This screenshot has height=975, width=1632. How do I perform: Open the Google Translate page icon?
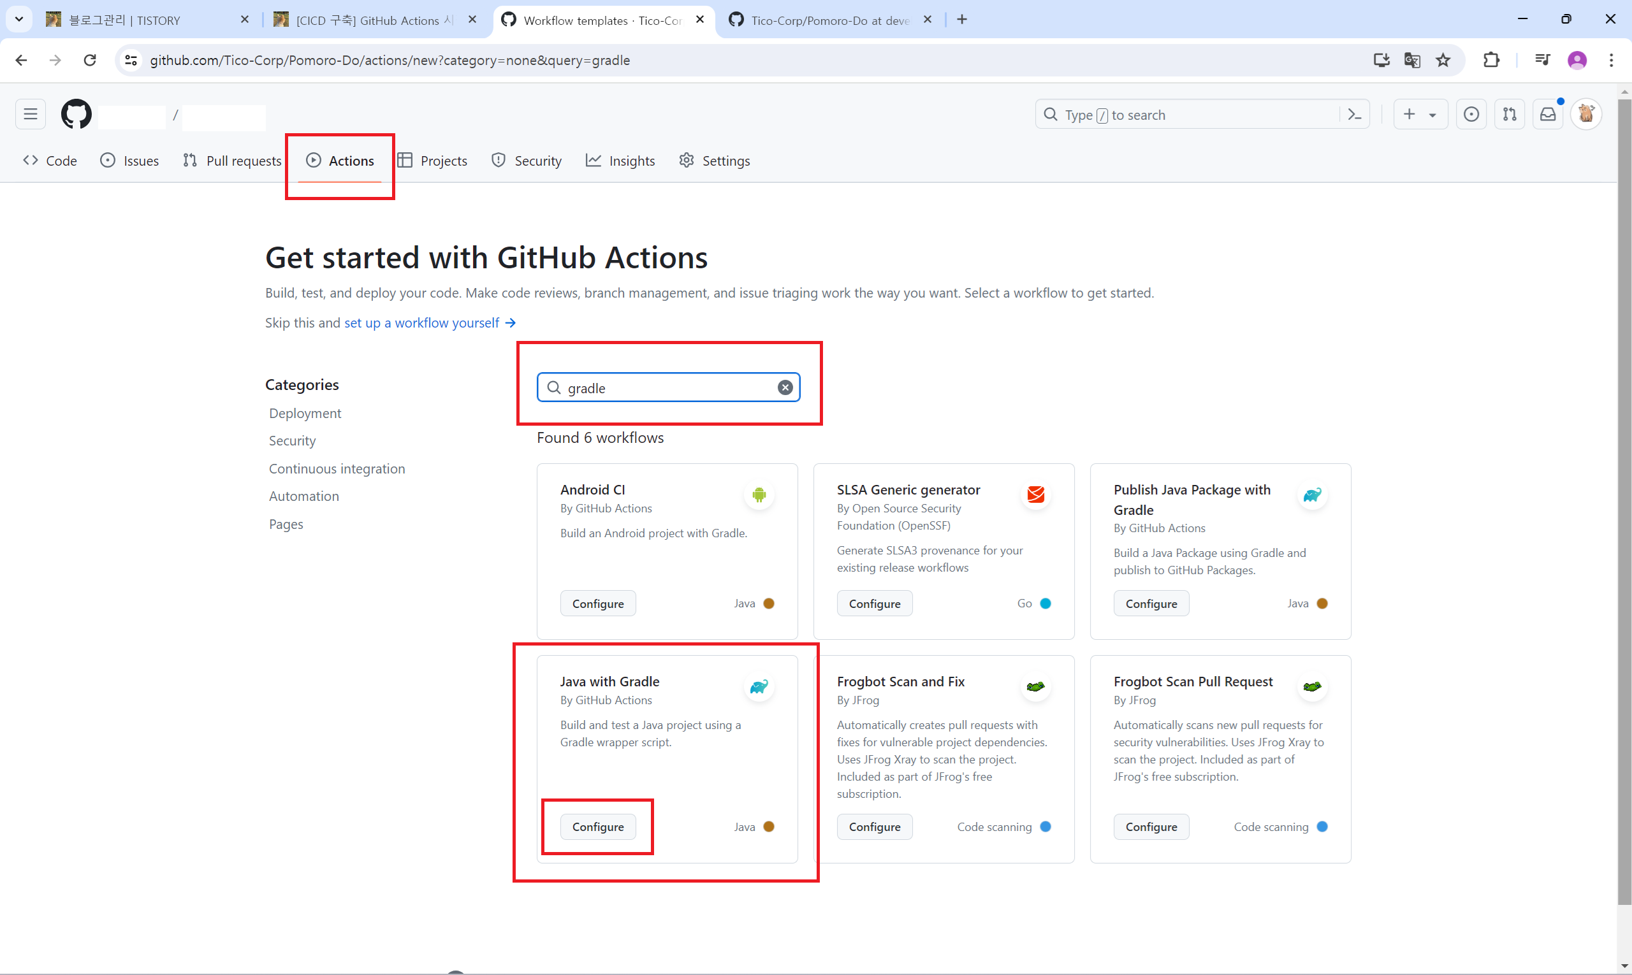(x=1412, y=61)
